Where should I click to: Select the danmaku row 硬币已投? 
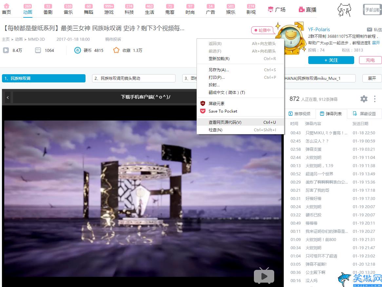(x=333, y=215)
